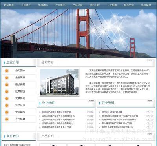Click orange bullet icon beside sidebar 人才招聘

tap(7, 119)
